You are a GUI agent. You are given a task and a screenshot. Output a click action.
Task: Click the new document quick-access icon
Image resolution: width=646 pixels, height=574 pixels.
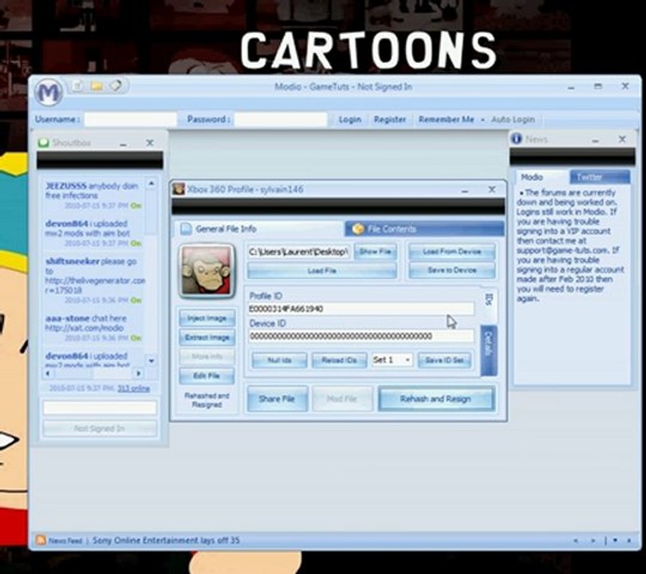pyautogui.click(x=77, y=85)
